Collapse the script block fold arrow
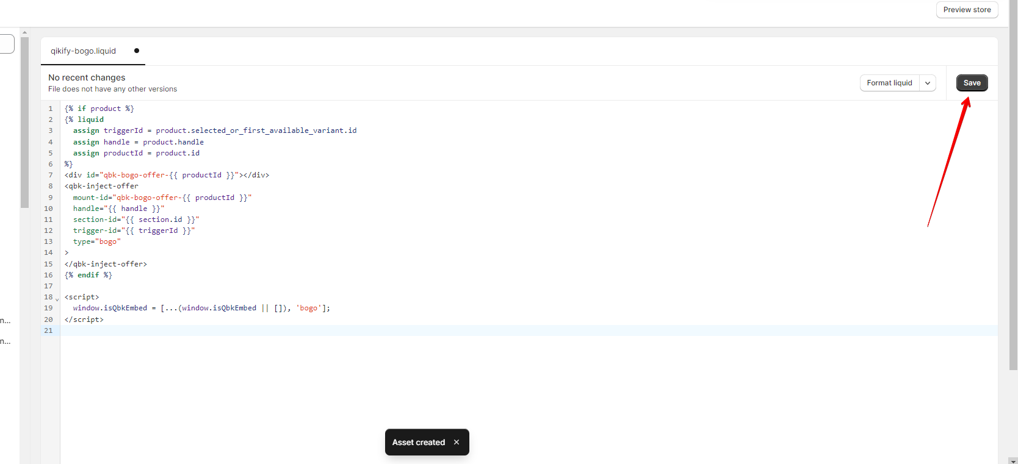Screen dimensions: 1018x464 57,299
